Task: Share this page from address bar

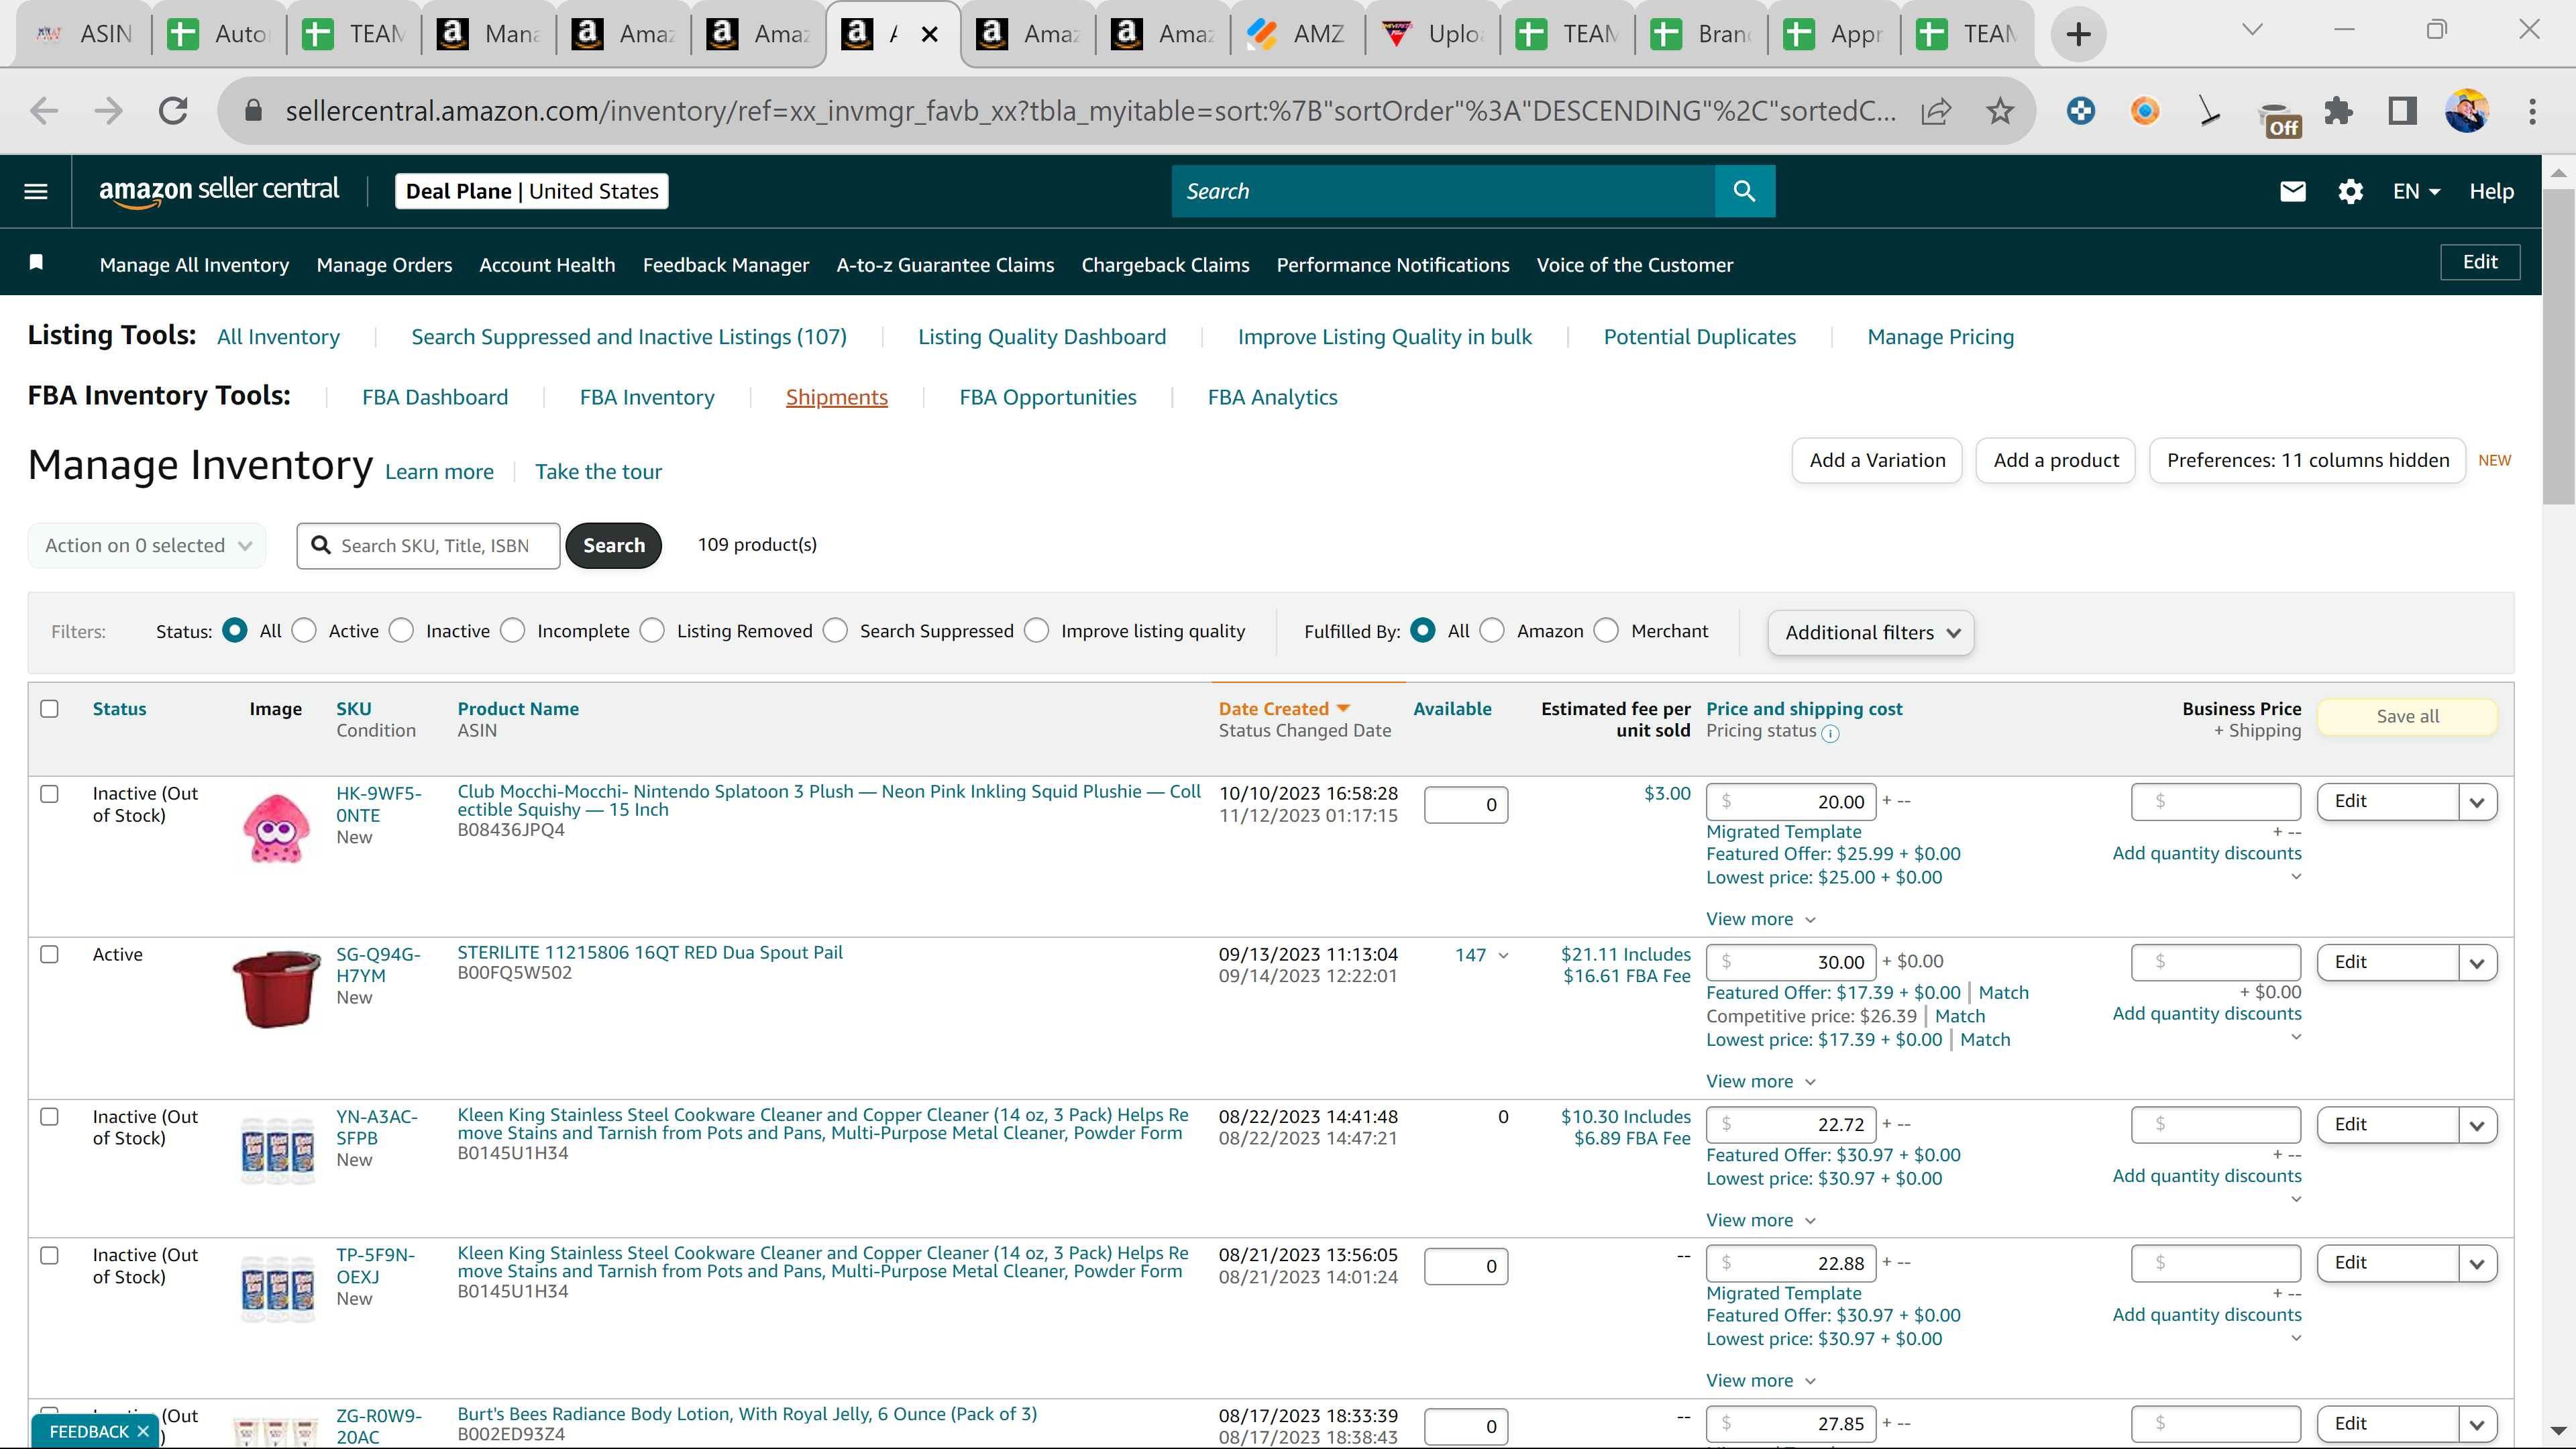Action: (1936, 110)
